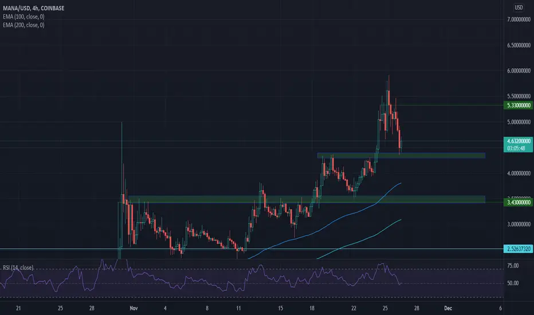The image size is (534, 315).
Task: Click the 4.63200000 current price label
Action: pos(518,141)
